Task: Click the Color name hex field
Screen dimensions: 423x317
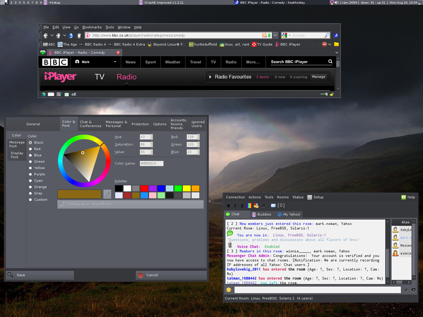Action: tap(152, 163)
